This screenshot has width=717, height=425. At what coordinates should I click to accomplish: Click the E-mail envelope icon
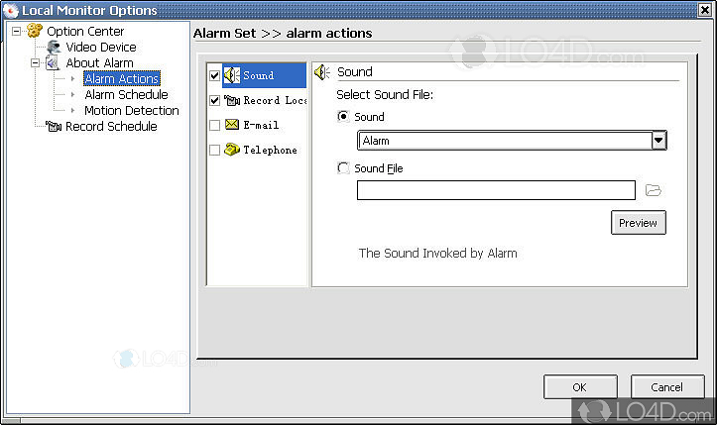[231, 125]
